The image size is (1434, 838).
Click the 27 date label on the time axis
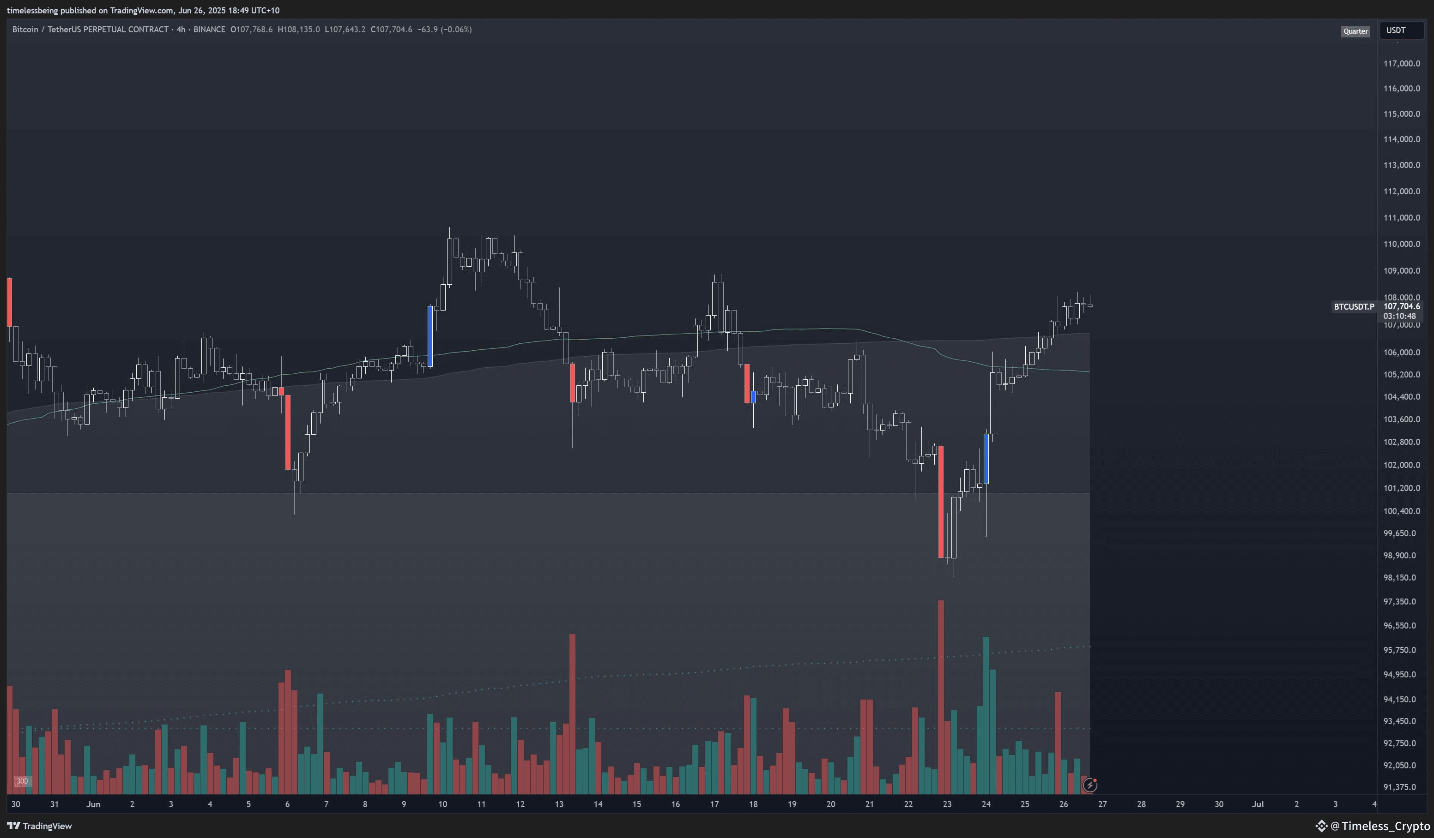[1102, 804]
